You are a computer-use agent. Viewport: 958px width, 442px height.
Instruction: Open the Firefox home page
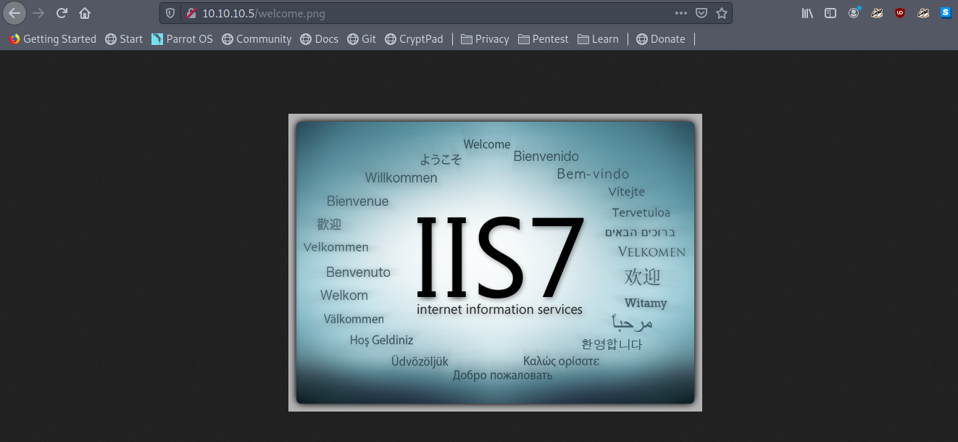(x=85, y=13)
